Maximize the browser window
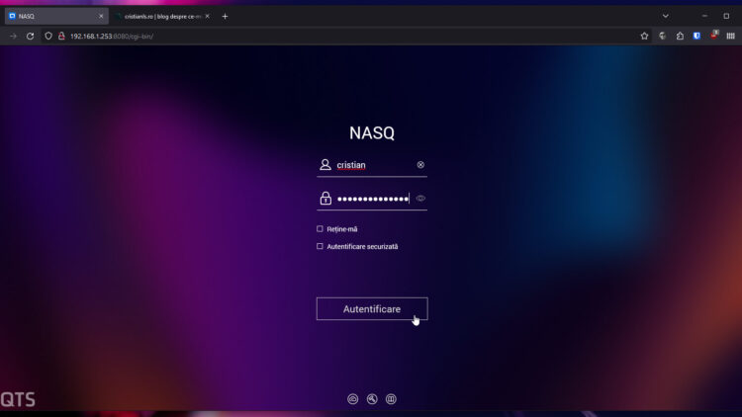The image size is (742, 417). tap(726, 16)
